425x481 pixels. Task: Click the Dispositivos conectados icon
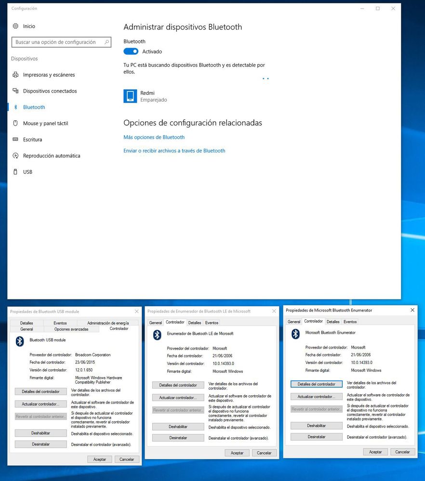click(x=15, y=91)
